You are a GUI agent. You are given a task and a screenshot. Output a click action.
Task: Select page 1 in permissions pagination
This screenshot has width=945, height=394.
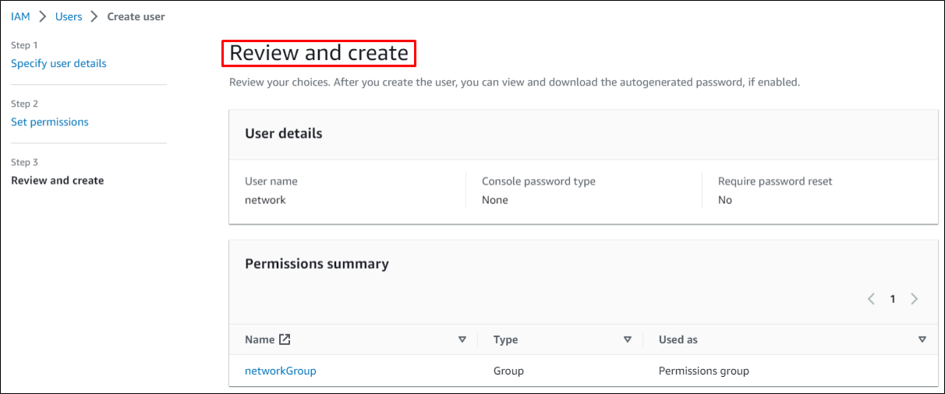893,299
